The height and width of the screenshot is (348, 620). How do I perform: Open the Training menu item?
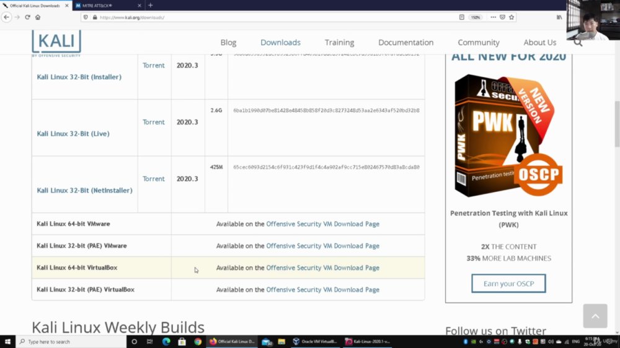(339, 42)
